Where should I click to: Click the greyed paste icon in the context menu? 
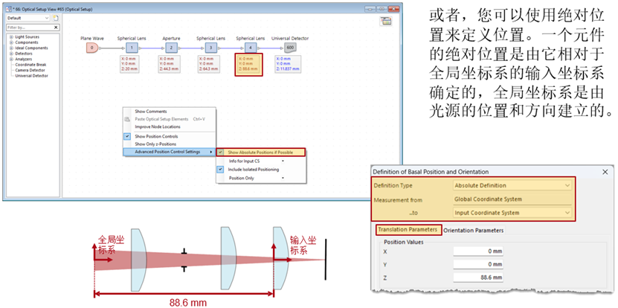tap(127, 119)
